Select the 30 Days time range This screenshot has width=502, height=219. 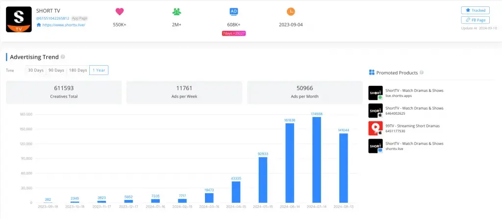coord(36,70)
